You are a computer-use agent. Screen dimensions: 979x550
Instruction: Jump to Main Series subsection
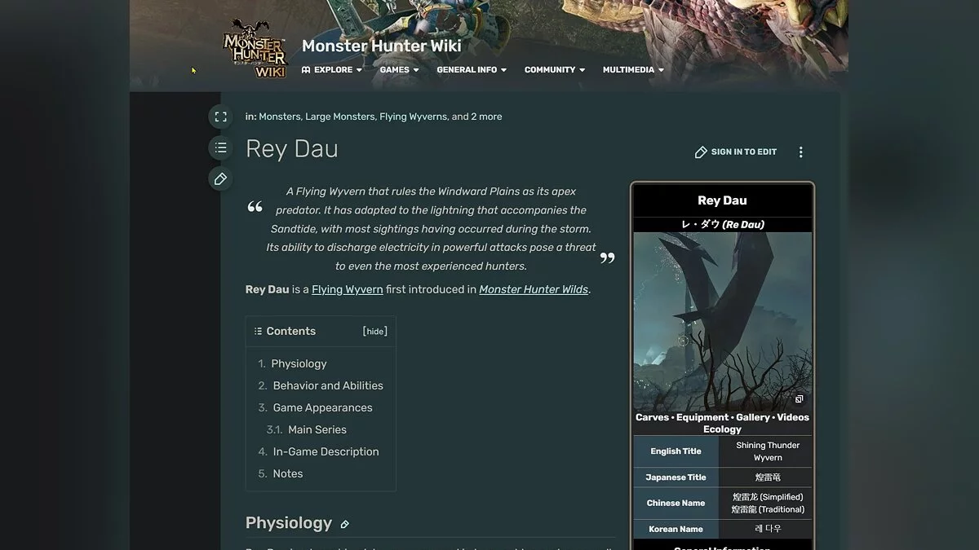[317, 429]
